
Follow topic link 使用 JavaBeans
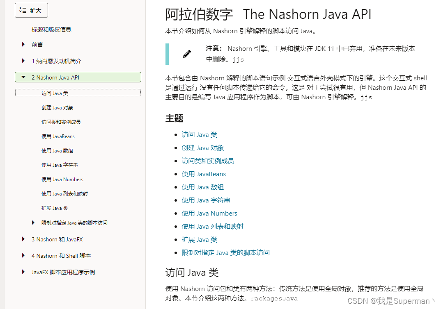click(x=204, y=174)
